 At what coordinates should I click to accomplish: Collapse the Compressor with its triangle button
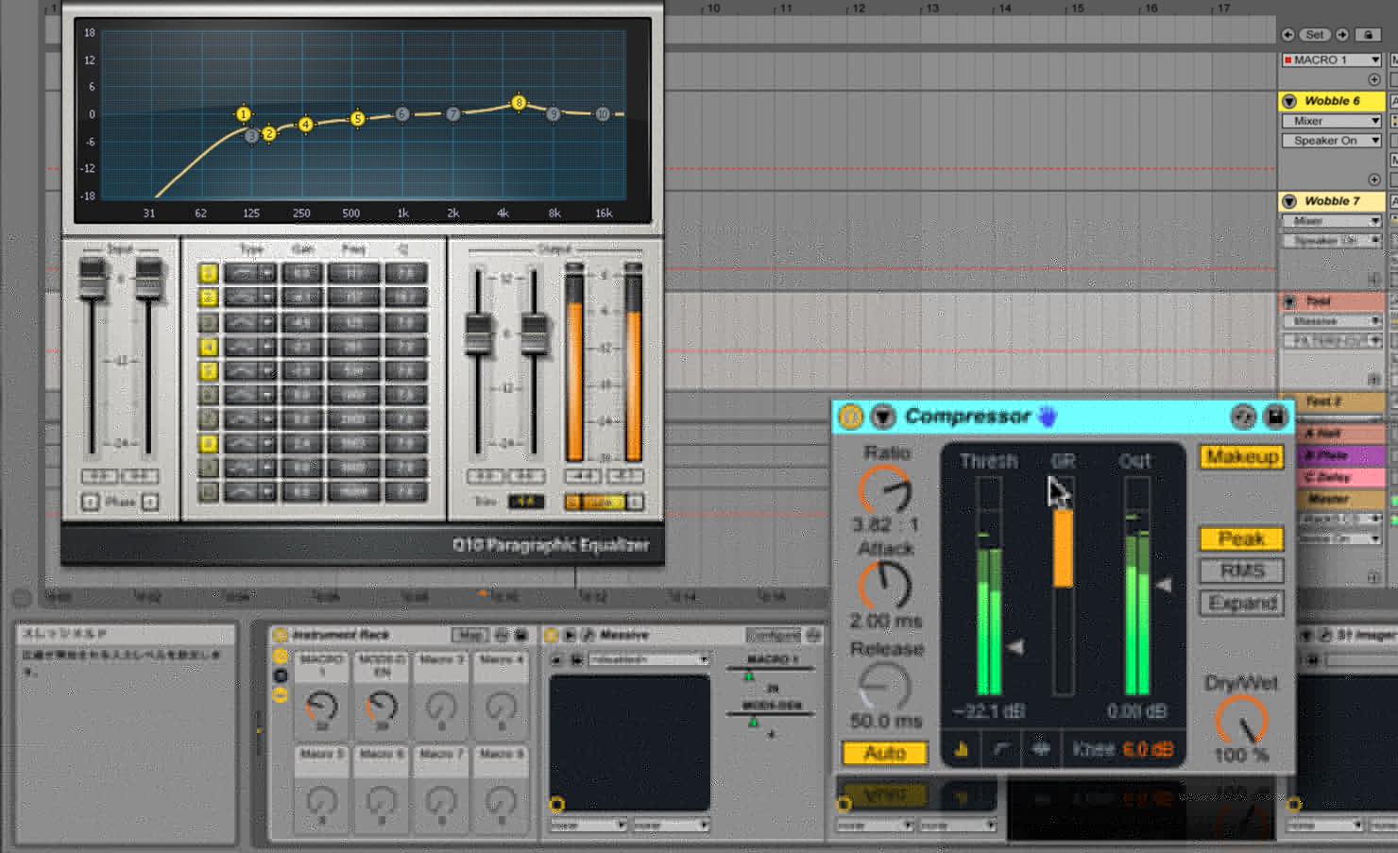tap(882, 416)
